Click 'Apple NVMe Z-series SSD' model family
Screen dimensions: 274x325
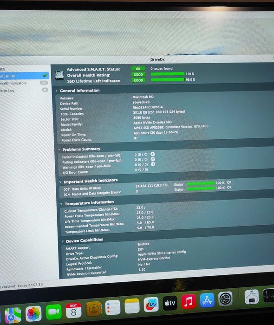tap(152, 122)
